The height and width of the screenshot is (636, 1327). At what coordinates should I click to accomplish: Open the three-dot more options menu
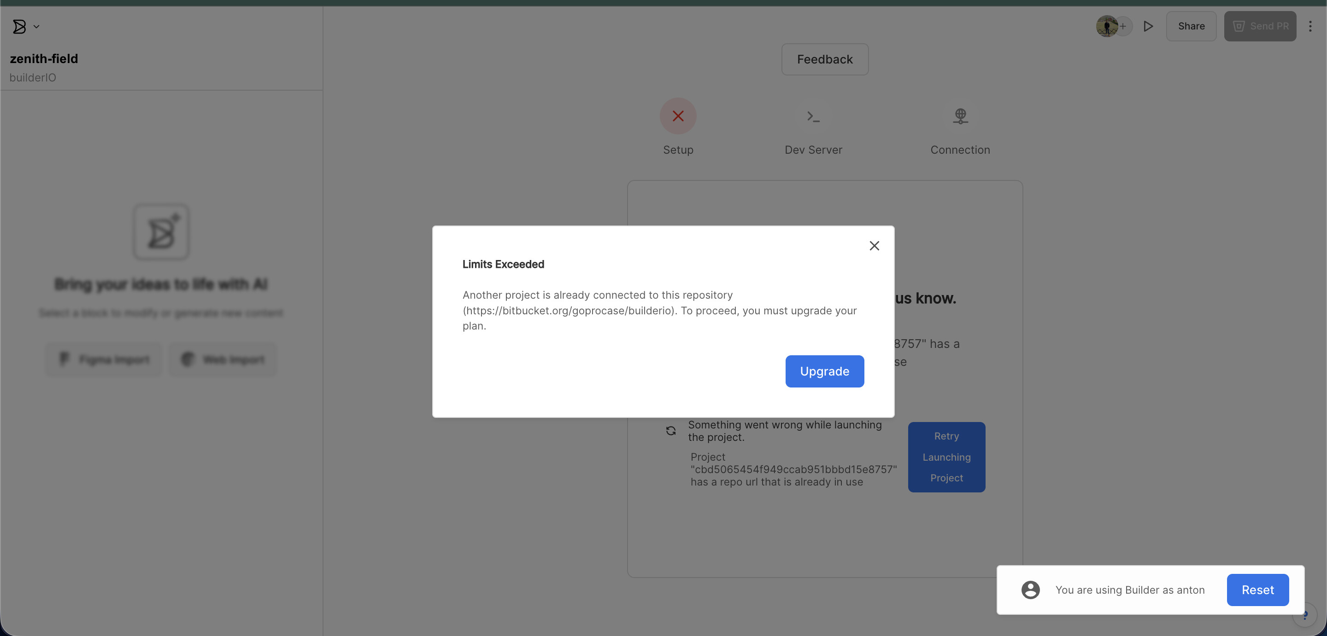click(1310, 26)
